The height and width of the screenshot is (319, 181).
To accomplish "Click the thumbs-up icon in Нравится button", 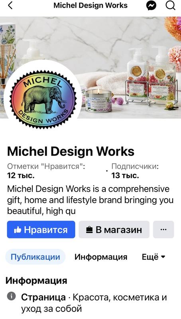I will point(18,230).
